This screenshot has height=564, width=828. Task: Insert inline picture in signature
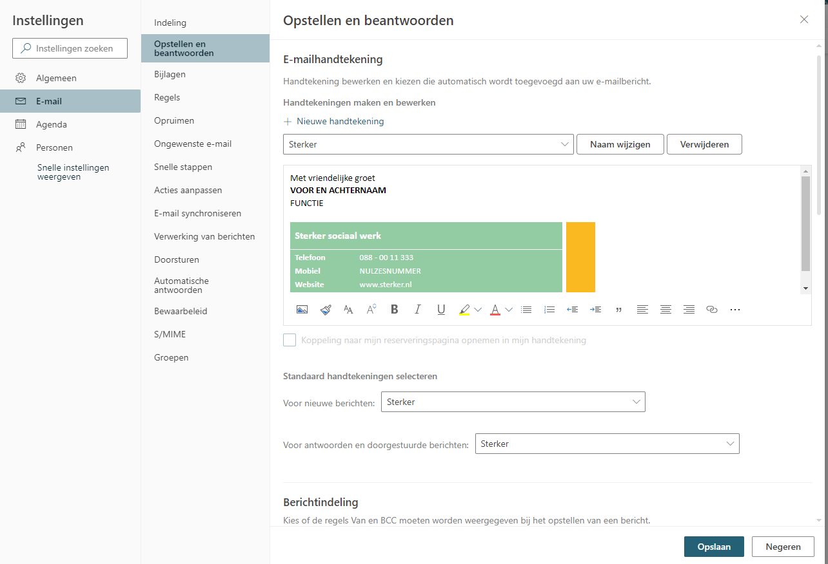point(302,310)
